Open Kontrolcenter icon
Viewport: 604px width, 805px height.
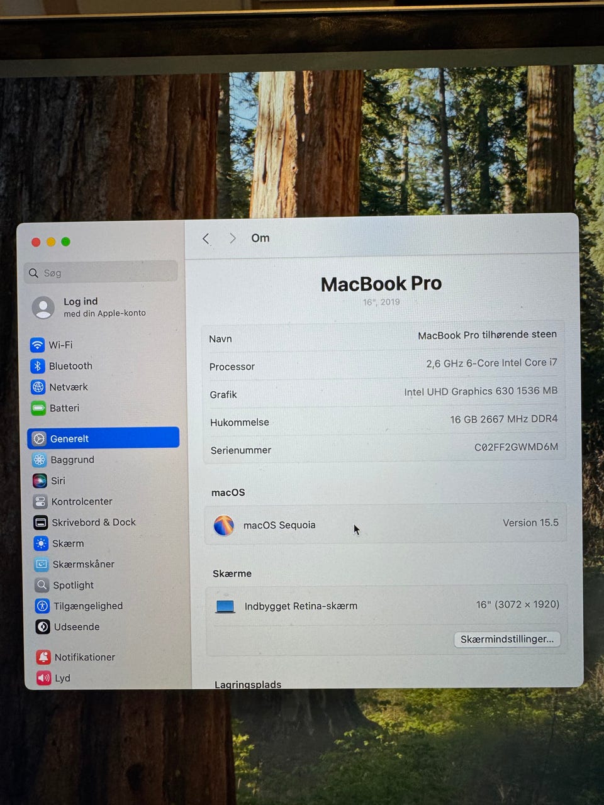[x=40, y=501]
